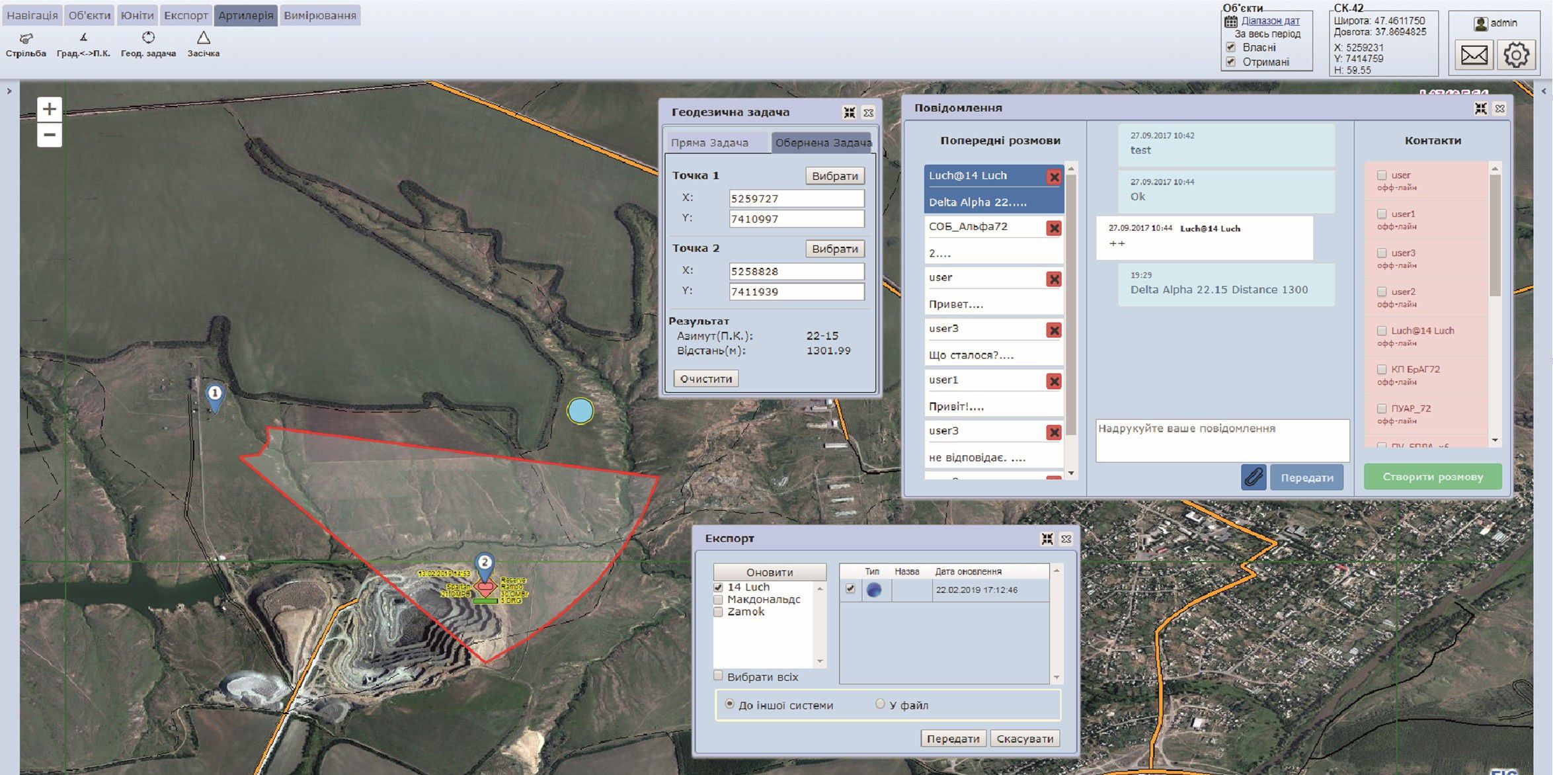Delete the СОБ_Альфа72 conversation with red X
Viewport: 1553px width, 775px height.
[1054, 228]
